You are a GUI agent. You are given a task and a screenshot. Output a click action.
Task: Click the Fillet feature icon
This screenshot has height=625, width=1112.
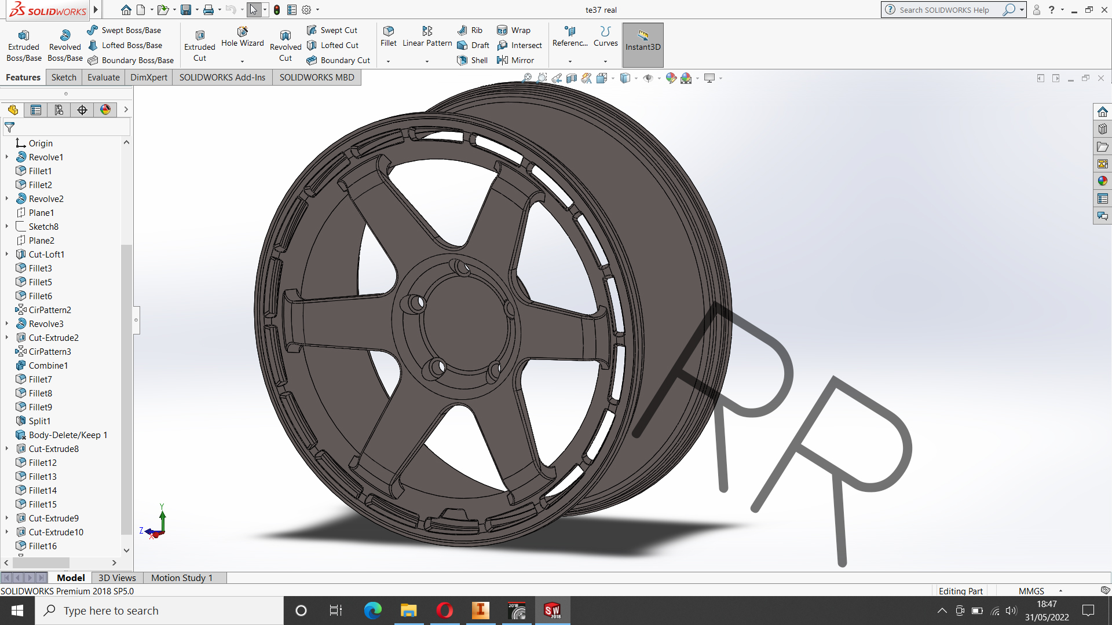388,31
